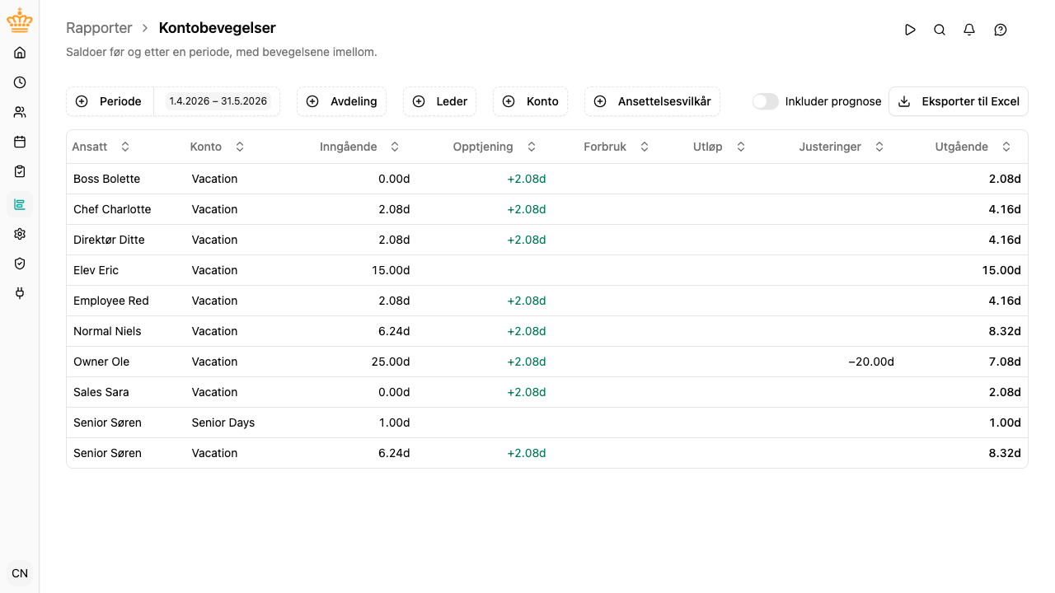
Task: Click the play icon in top bar
Action: [910, 30]
